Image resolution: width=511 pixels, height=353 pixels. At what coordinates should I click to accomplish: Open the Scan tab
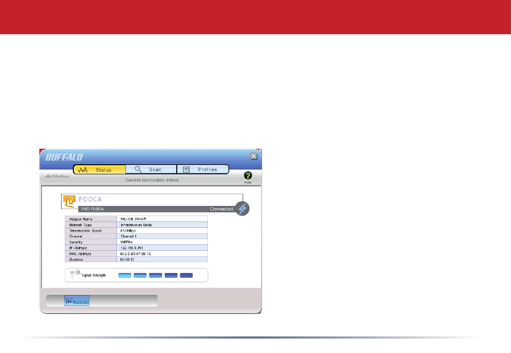(151, 170)
